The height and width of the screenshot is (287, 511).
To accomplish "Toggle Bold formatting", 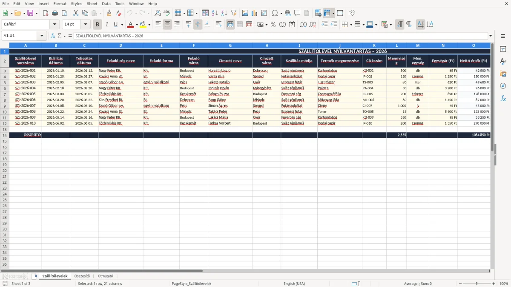I will [97, 25].
